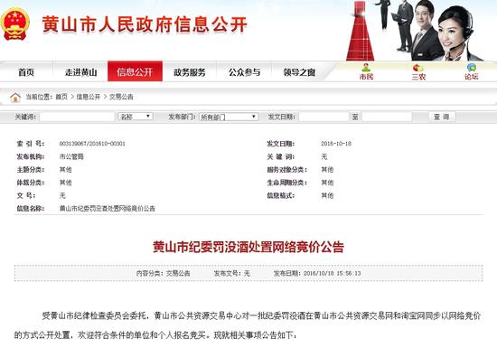Click the 信息格式 field label
Image resolution: width=497 pixels, height=348 pixels.
(x=280, y=195)
